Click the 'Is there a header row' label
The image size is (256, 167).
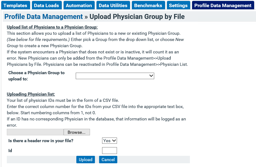point(41,141)
